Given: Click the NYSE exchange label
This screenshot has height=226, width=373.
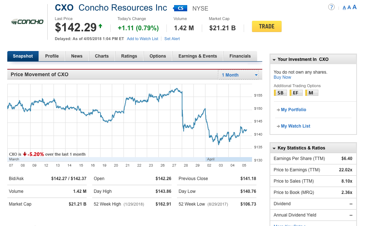Looking at the screenshot, I should pos(200,9).
